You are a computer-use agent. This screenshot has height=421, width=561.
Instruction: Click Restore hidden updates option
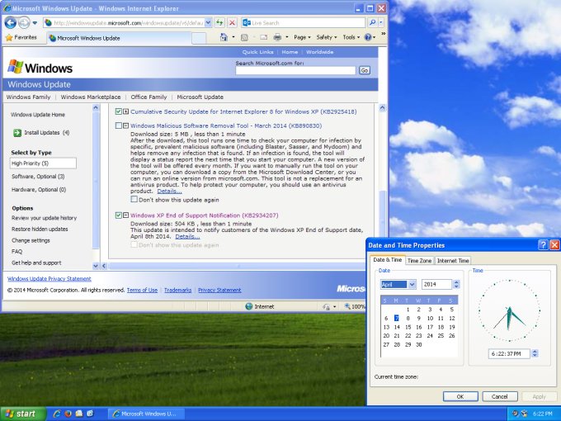40,229
